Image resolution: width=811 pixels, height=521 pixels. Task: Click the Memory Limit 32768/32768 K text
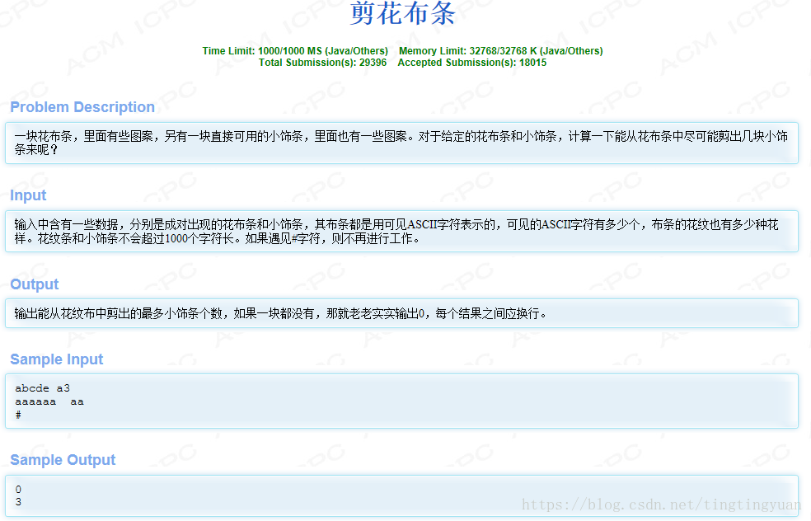pos(500,51)
